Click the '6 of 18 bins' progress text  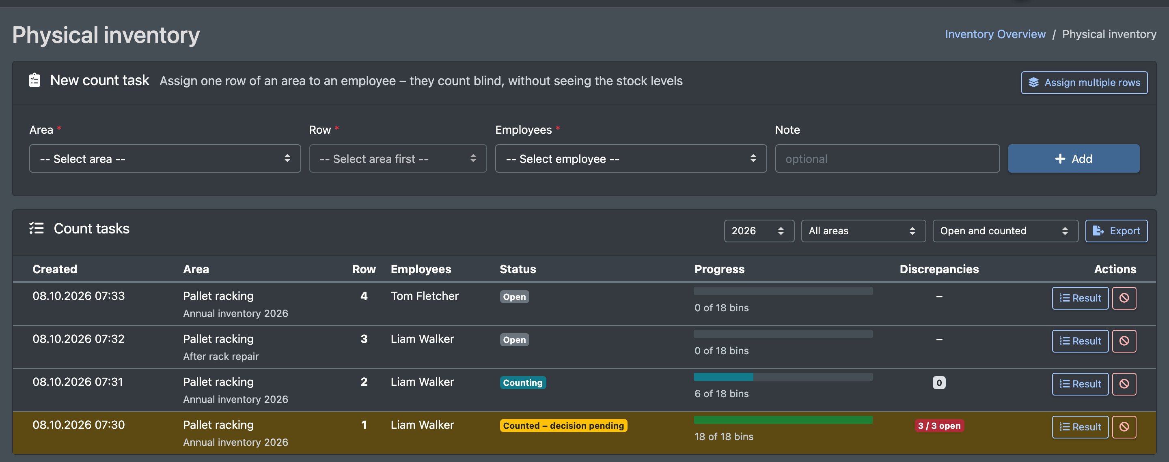click(x=721, y=394)
